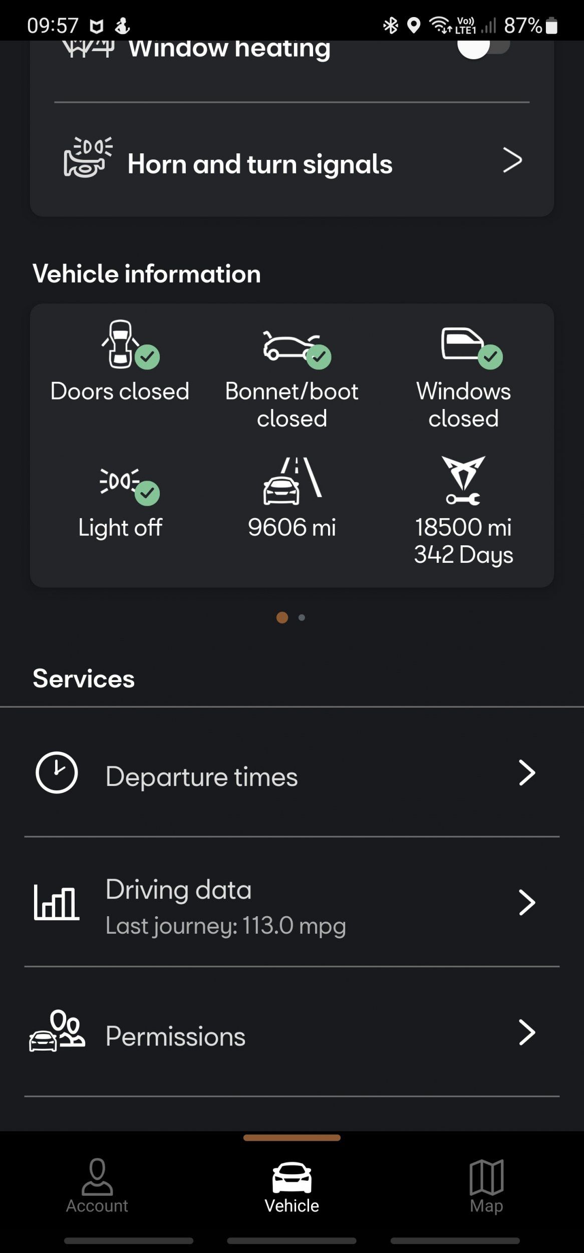Expand Permissions using its chevron
This screenshot has width=584, height=1253.
click(x=527, y=1032)
